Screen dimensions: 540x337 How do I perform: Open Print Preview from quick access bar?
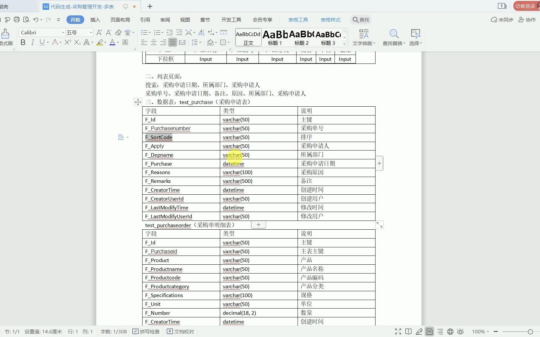coord(26,20)
